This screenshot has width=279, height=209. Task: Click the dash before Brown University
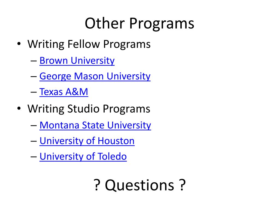click(34, 61)
